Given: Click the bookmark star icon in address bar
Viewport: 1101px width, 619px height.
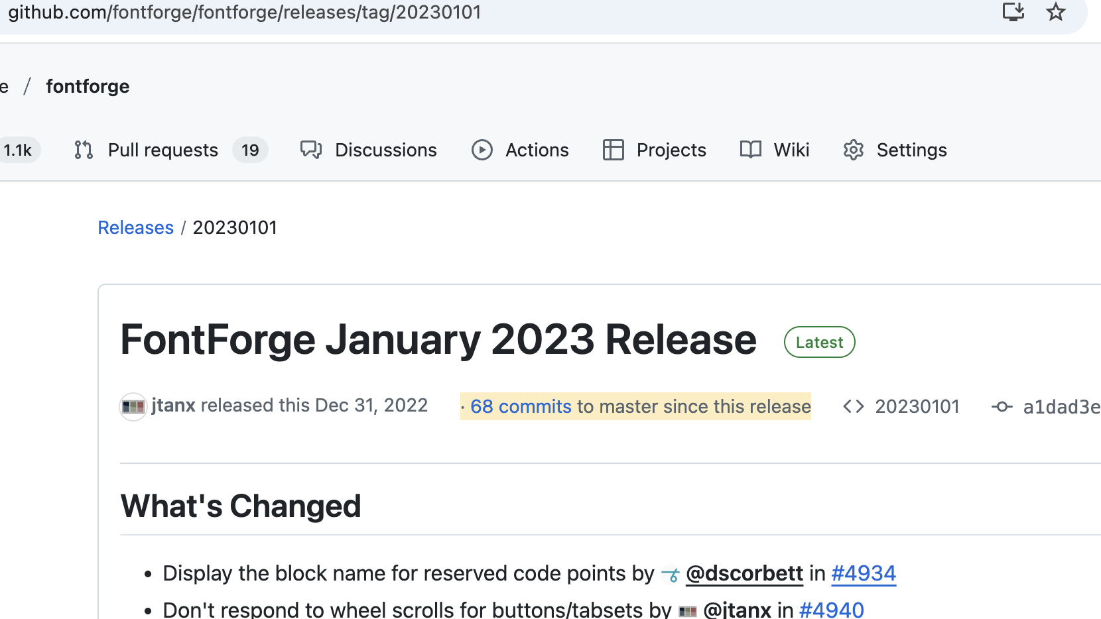Looking at the screenshot, I should coord(1056,12).
